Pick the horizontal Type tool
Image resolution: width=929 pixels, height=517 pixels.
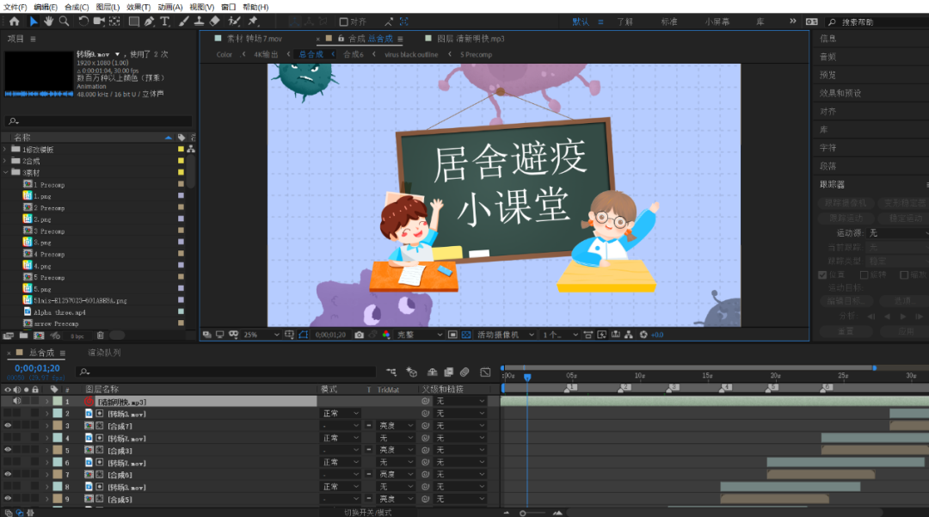click(x=164, y=22)
